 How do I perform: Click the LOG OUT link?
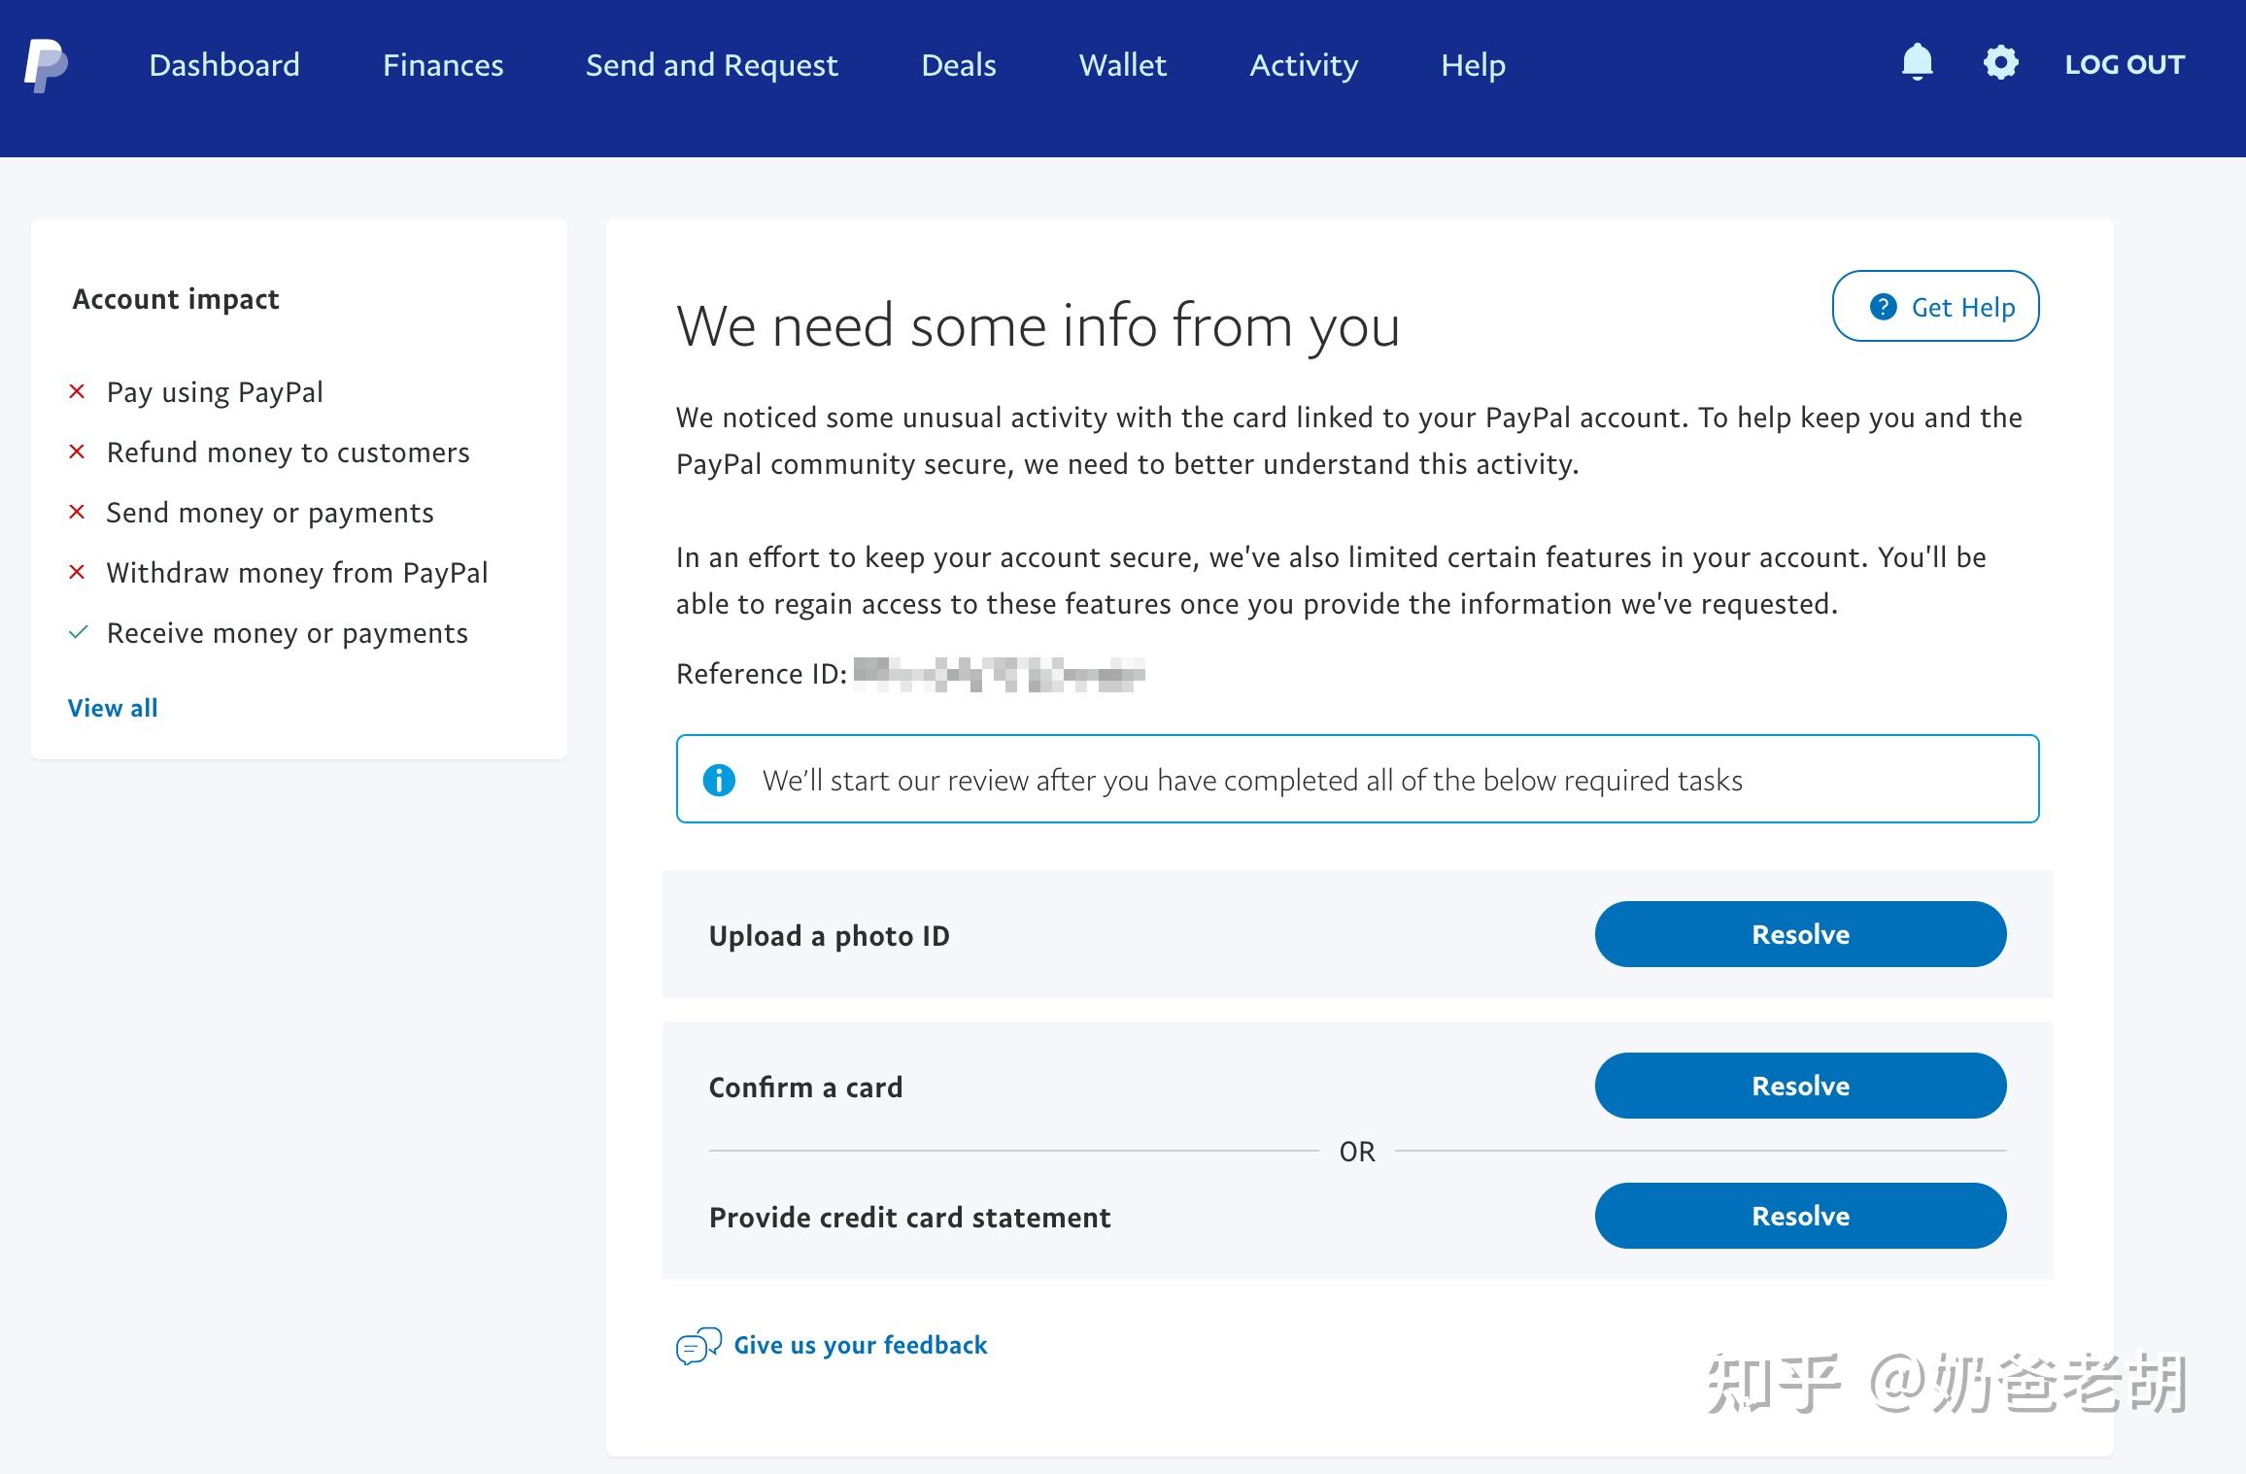coord(2126,64)
